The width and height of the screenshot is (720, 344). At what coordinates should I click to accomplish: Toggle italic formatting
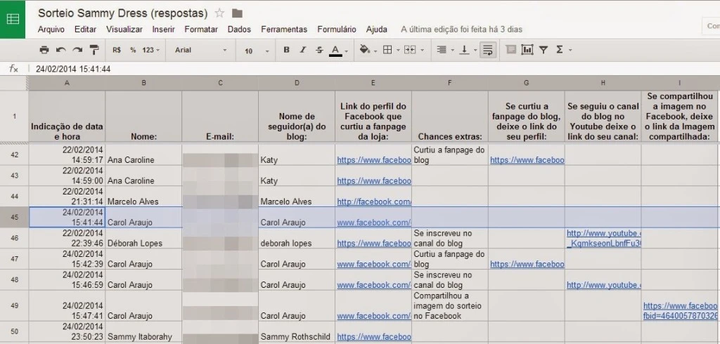click(302, 50)
